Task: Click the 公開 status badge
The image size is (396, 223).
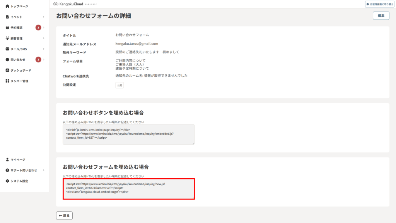Action: [119, 85]
